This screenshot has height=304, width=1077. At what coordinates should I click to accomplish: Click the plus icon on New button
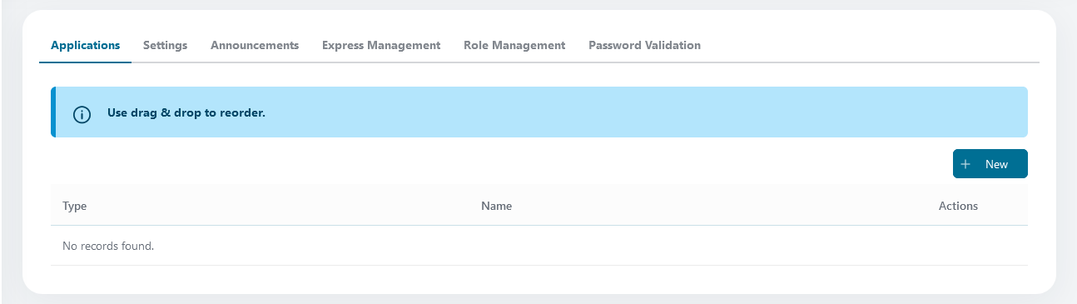[965, 164]
